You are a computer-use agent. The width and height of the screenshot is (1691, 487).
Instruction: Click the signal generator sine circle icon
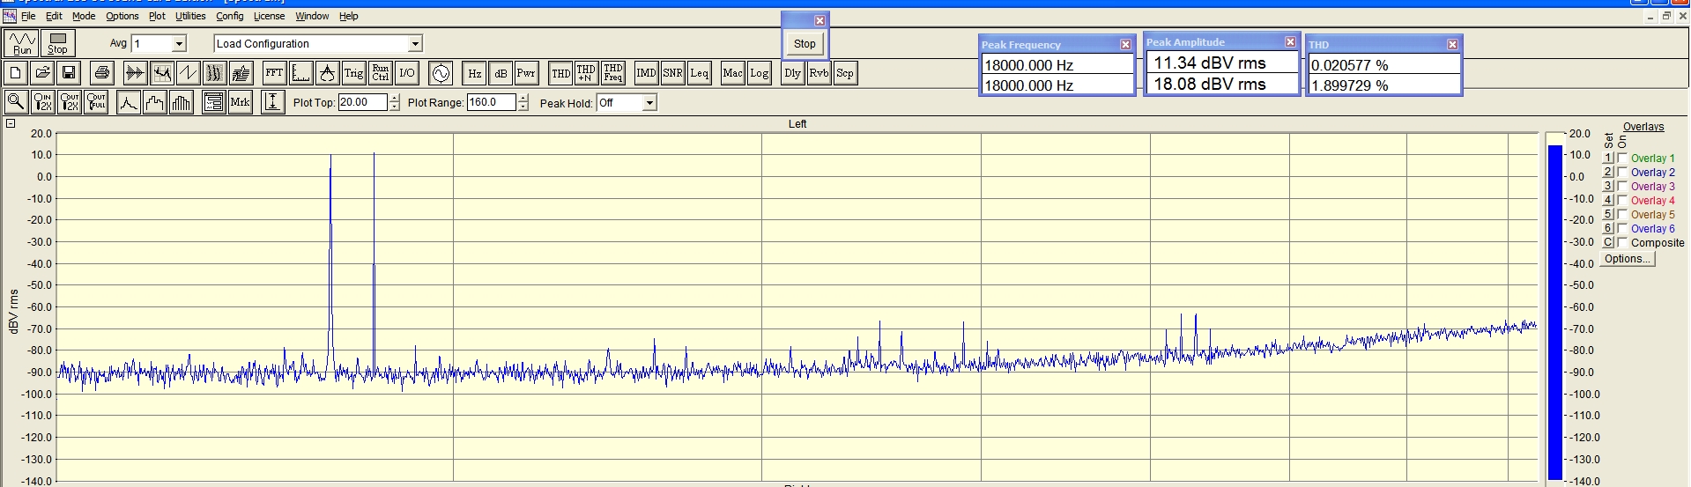coord(441,73)
